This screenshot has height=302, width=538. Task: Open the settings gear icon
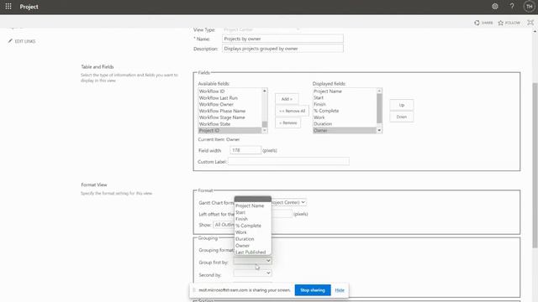tap(495, 6)
